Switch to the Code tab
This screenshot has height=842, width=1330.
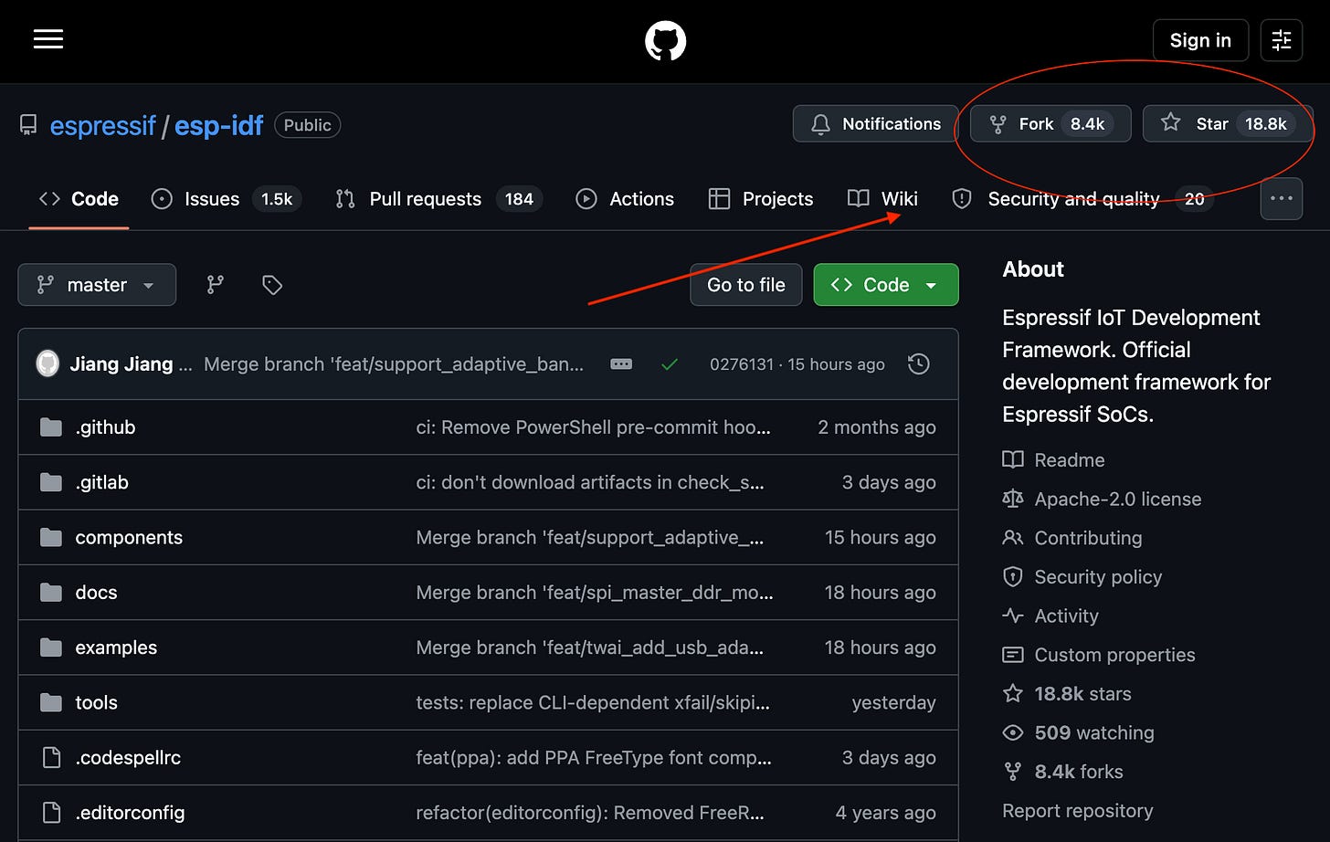(79, 199)
